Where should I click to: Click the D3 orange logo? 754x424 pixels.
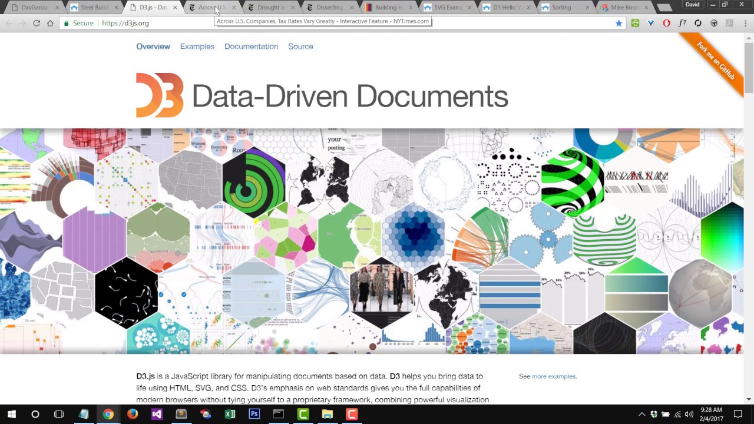(x=160, y=95)
